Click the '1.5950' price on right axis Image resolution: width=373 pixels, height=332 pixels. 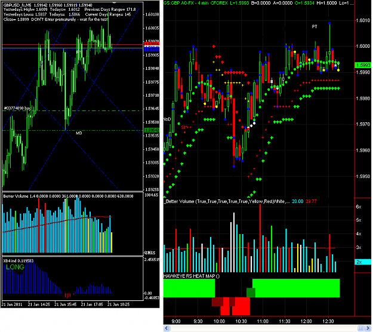click(363, 176)
